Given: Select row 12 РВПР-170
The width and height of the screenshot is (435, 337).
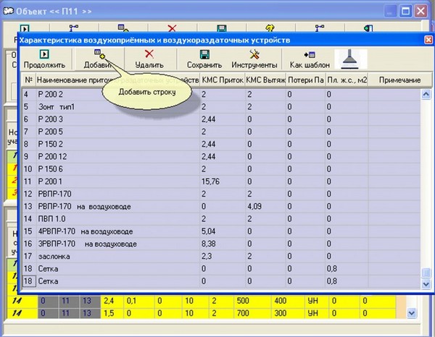Looking at the screenshot, I should [x=221, y=194].
